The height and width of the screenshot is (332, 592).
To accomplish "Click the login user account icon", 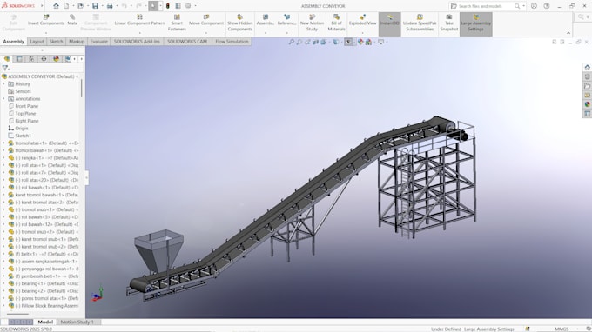I will [534, 6].
